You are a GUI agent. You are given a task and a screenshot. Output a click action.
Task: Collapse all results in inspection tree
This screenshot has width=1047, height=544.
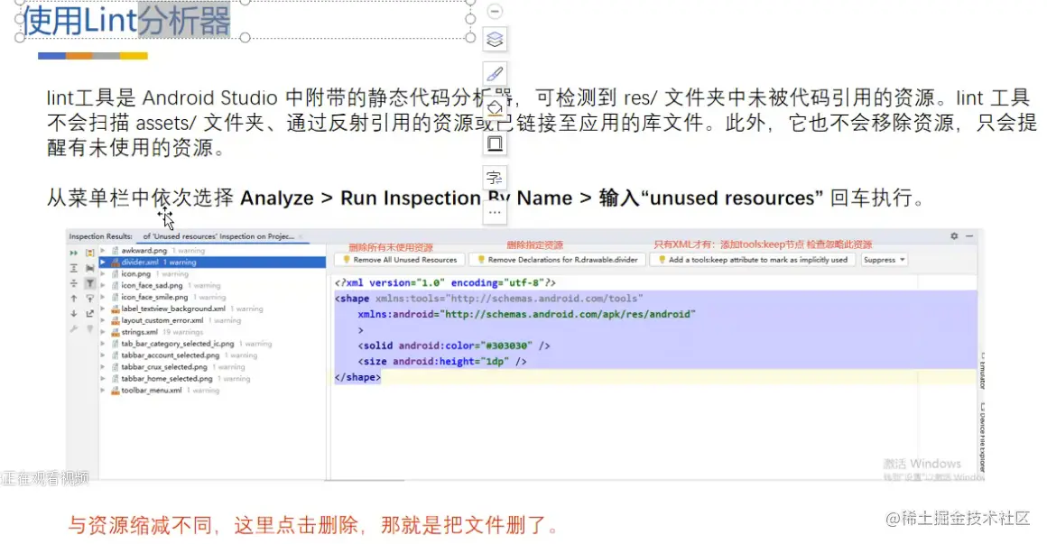73,283
